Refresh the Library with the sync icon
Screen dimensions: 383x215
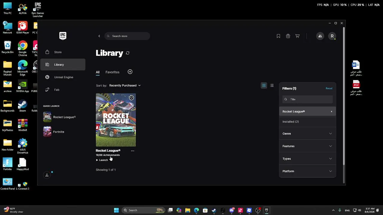click(x=128, y=53)
